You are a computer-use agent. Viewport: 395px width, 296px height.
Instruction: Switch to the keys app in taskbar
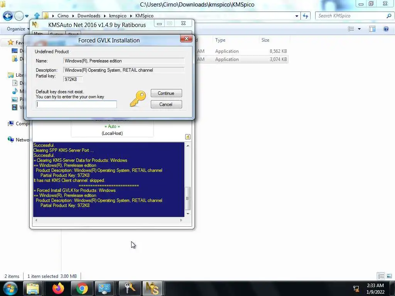click(130, 288)
